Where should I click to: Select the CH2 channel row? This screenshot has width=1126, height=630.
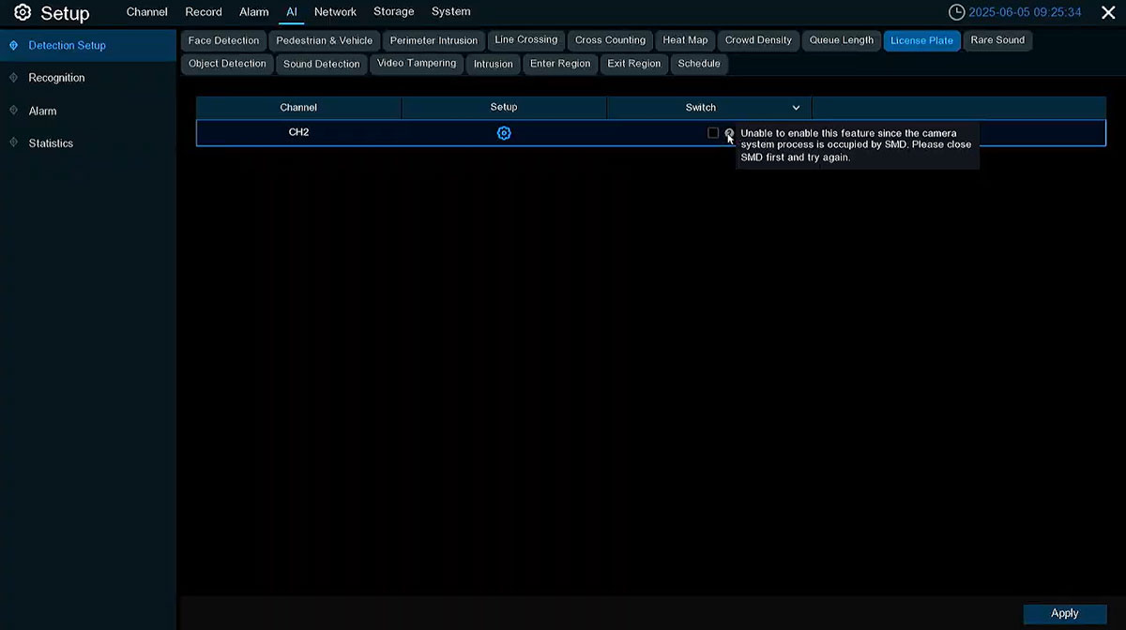[298, 133]
